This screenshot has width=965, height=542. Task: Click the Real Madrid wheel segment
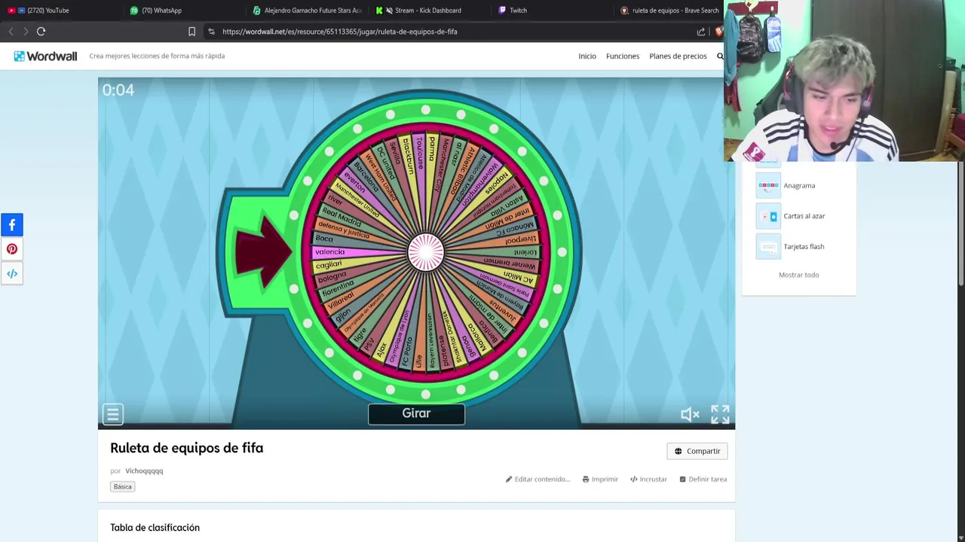coord(342,217)
